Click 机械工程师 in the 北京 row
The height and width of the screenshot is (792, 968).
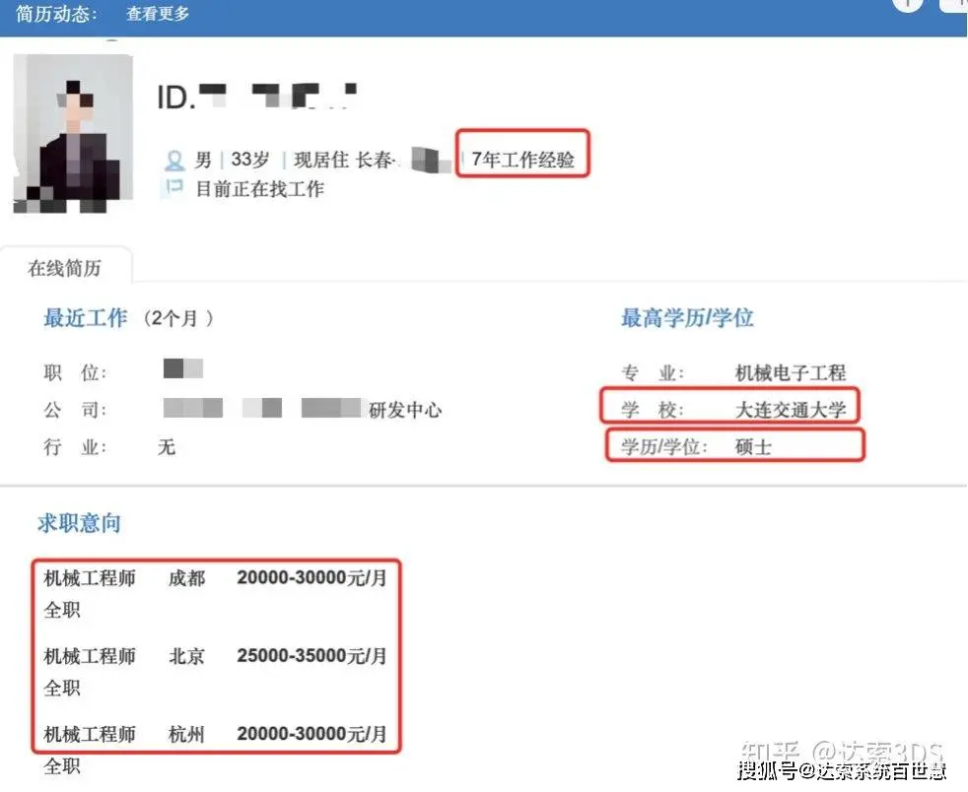pyautogui.click(x=90, y=656)
